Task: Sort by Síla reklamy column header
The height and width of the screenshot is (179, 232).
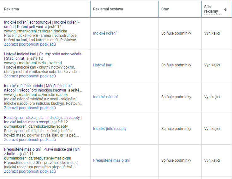Action: pos(211,9)
